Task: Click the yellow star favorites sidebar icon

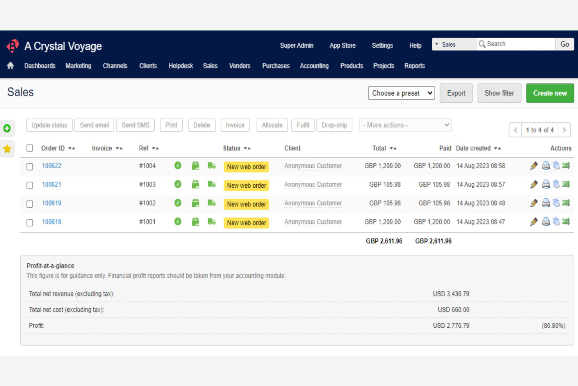Action: tap(7, 149)
